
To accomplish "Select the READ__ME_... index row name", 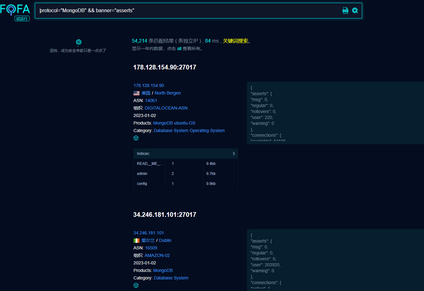I will [150, 164].
